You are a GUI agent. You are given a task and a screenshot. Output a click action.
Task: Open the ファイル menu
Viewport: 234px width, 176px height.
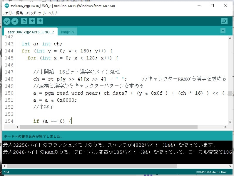click(x=8, y=13)
